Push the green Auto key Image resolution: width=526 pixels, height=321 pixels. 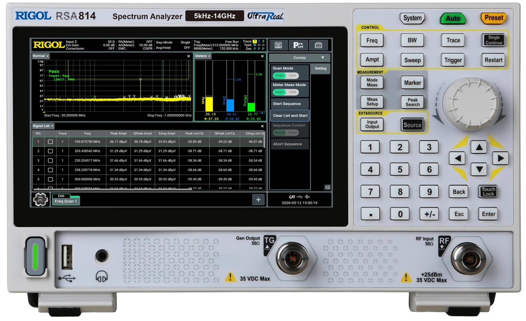pyautogui.click(x=453, y=18)
